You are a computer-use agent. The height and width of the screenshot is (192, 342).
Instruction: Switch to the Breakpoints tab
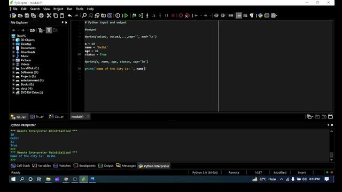click(84, 166)
